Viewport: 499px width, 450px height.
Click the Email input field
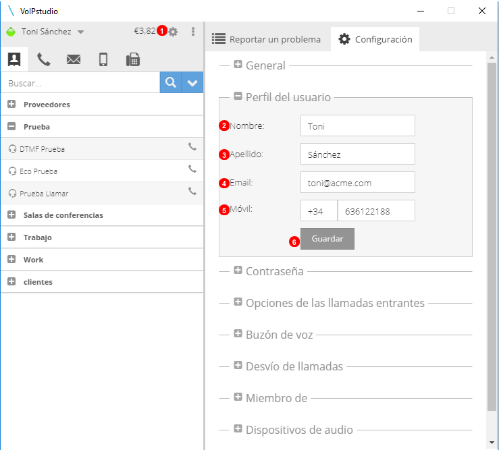(358, 182)
